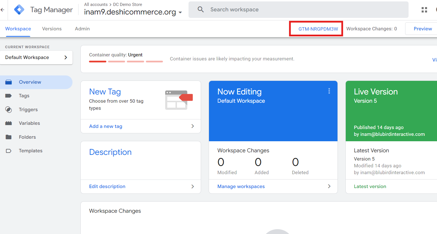
Task: Click Add a new tag link
Action: coord(105,126)
